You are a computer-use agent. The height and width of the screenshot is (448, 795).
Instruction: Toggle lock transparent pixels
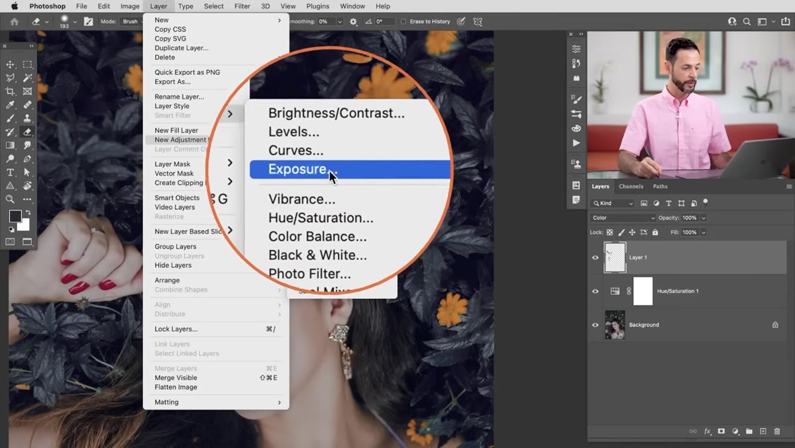click(x=610, y=233)
